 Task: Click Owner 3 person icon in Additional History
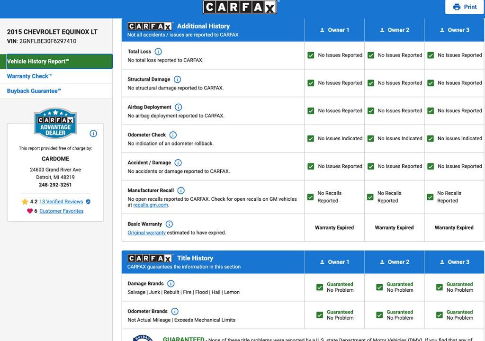point(442,30)
